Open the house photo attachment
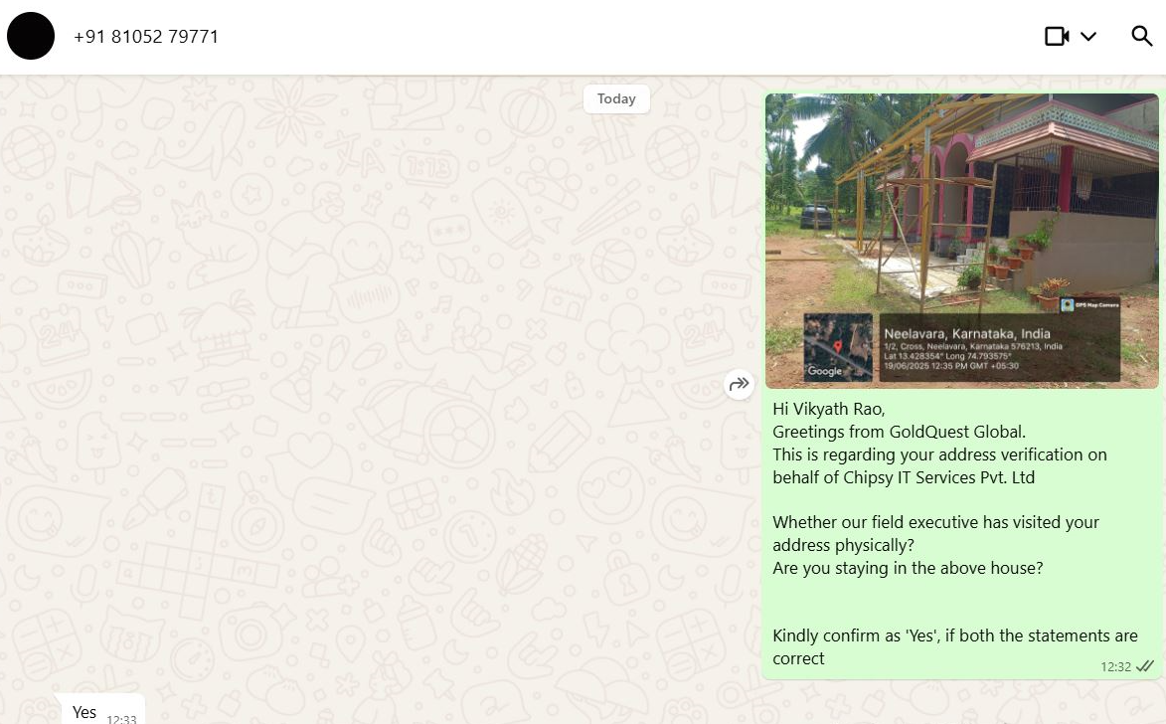 coord(961,241)
